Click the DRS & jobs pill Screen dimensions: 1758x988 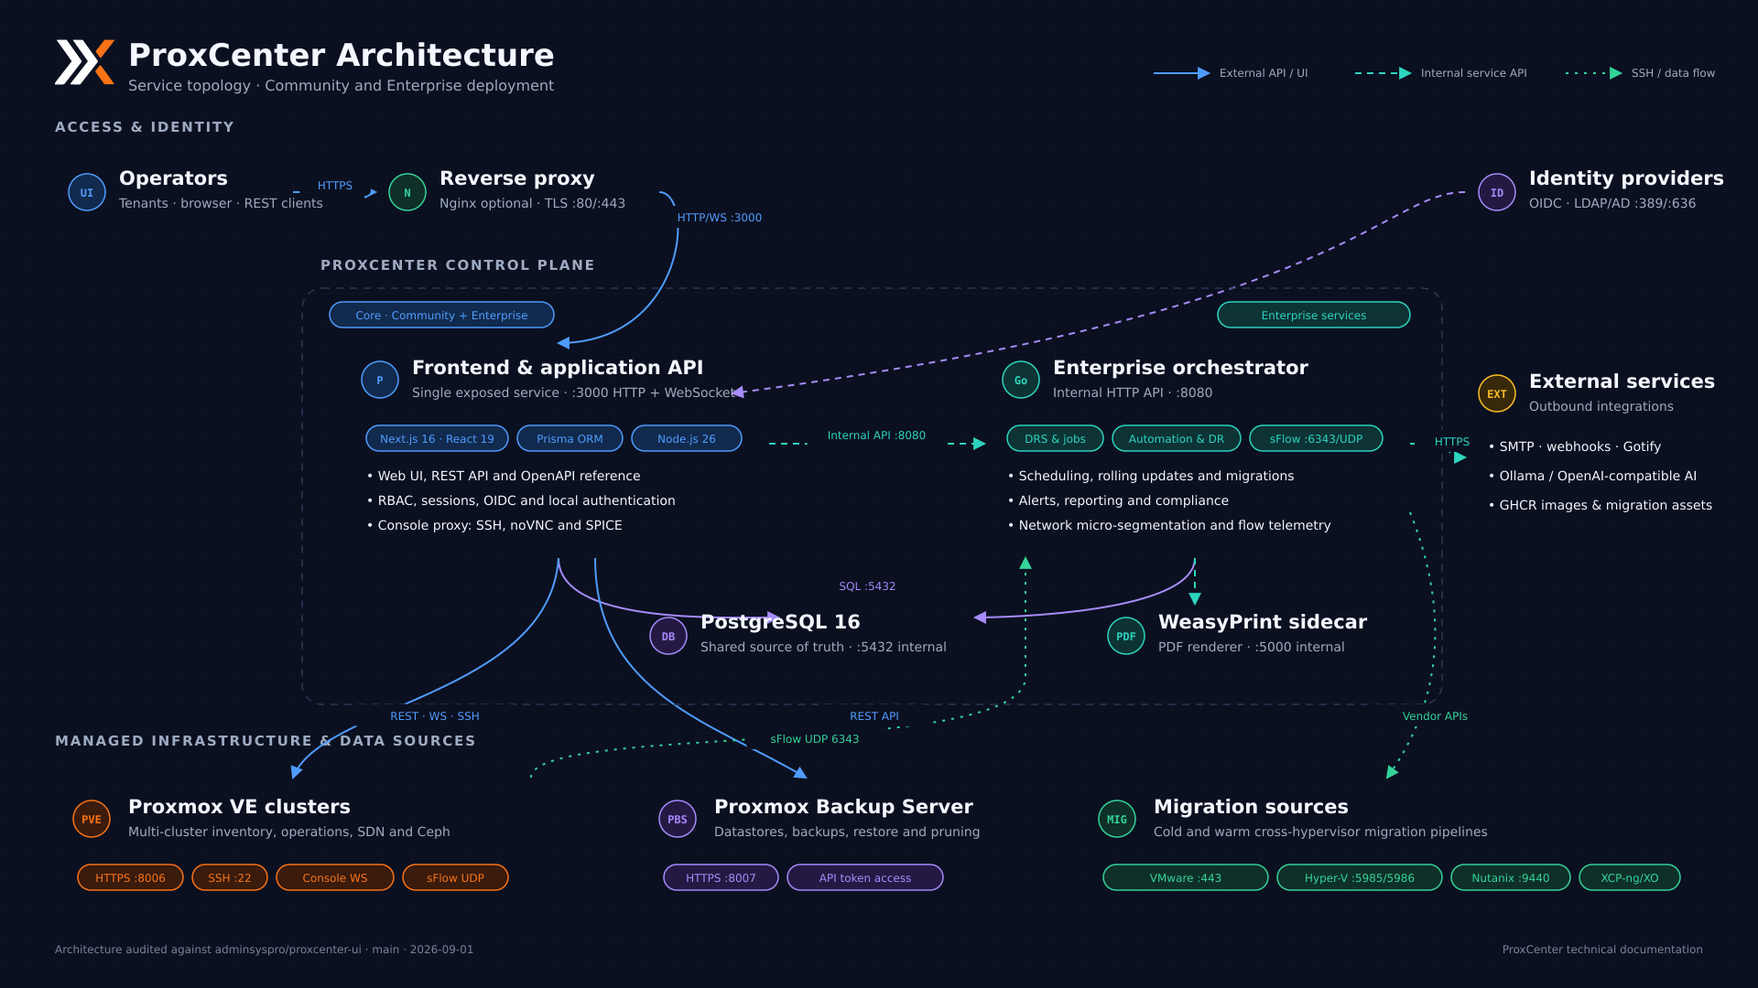[1055, 438]
